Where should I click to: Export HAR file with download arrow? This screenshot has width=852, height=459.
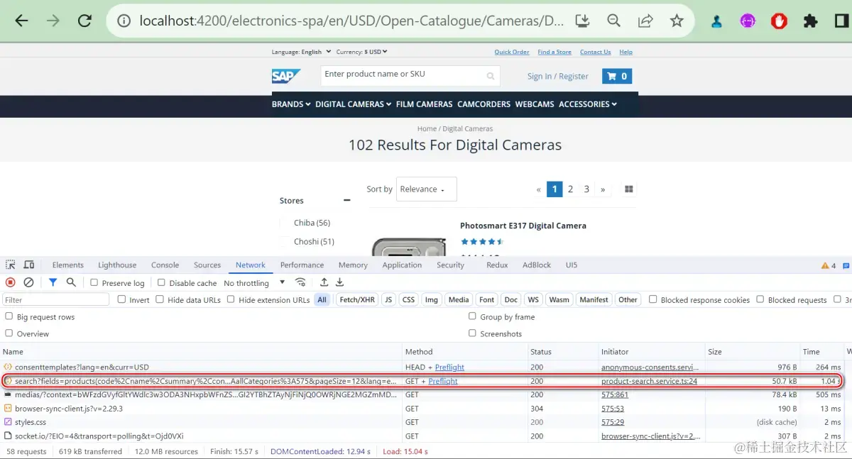point(340,282)
